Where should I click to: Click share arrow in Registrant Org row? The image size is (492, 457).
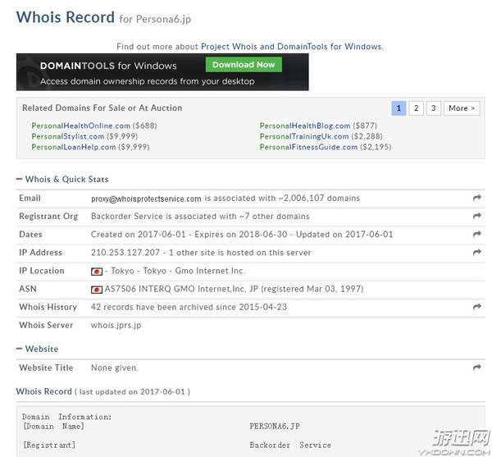coord(477,217)
